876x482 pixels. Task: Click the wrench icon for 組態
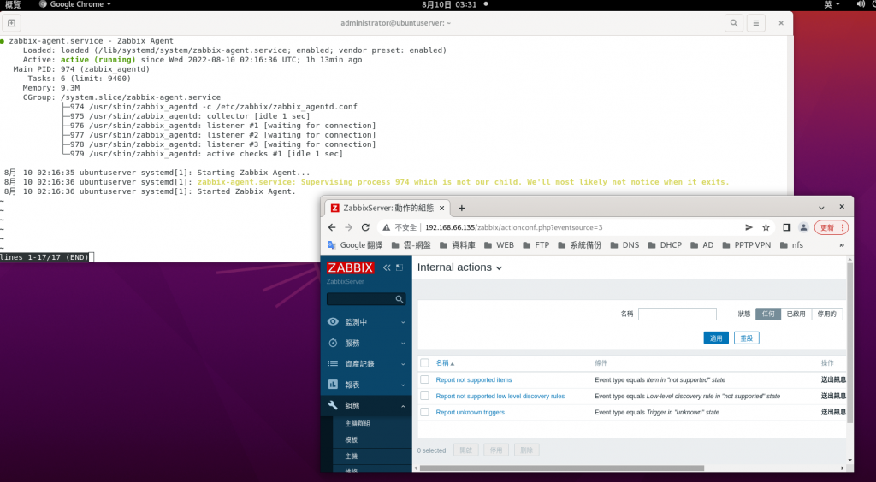(x=333, y=406)
